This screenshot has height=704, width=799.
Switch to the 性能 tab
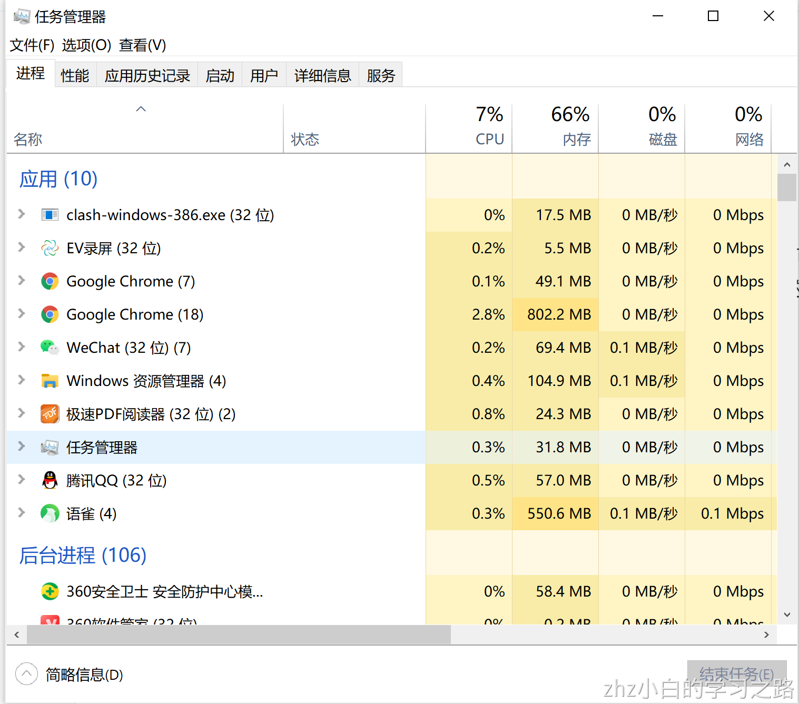pos(75,75)
